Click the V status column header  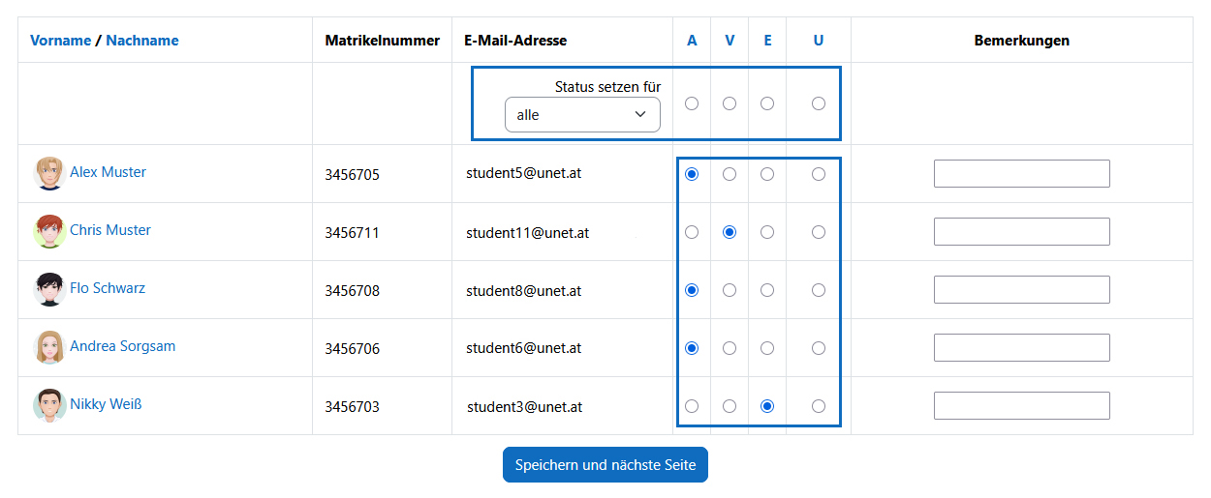730,40
